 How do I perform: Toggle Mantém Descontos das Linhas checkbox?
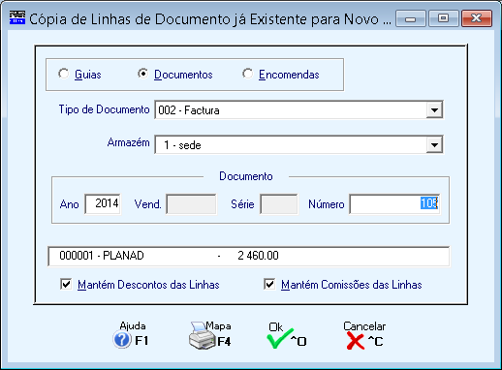point(66,285)
